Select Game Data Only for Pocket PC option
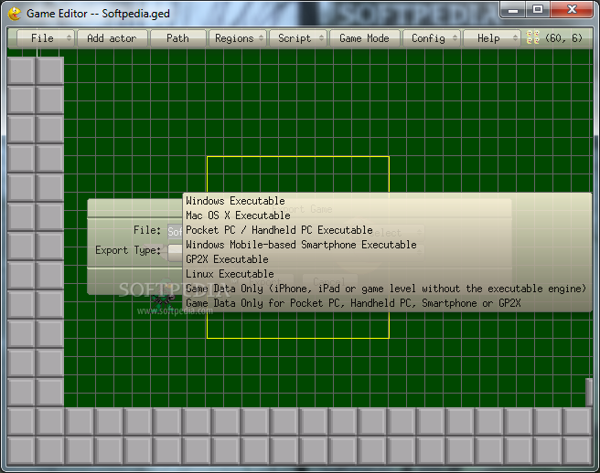The height and width of the screenshot is (473, 600). click(387, 303)
